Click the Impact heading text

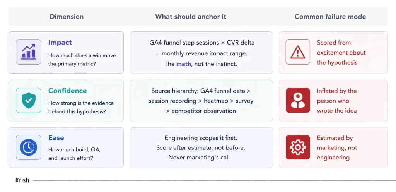tap(60, 43)
